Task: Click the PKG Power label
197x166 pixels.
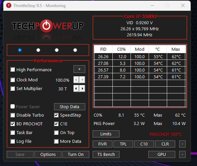Action: [x=104, y=124]
